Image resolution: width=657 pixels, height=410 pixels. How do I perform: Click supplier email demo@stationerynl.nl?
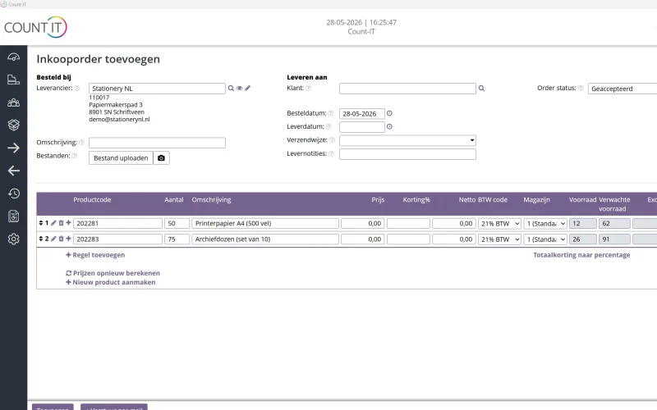[119, 119]
